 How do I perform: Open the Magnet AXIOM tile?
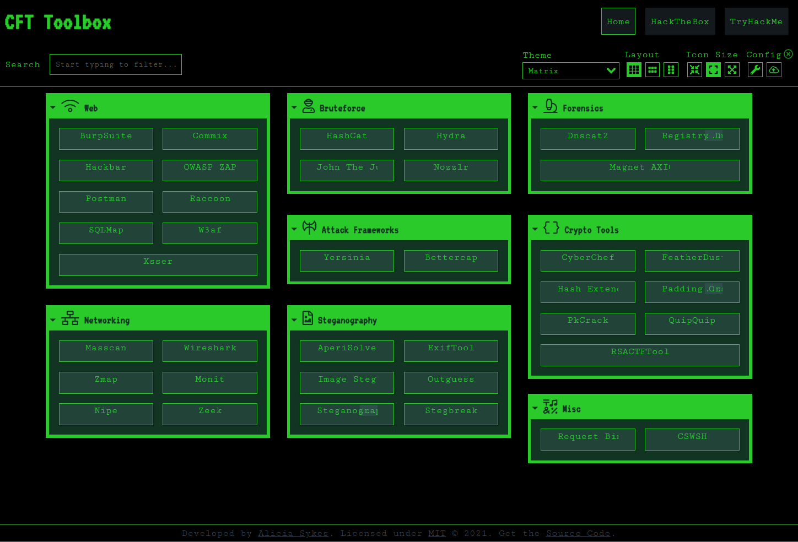tap(640, 170)
